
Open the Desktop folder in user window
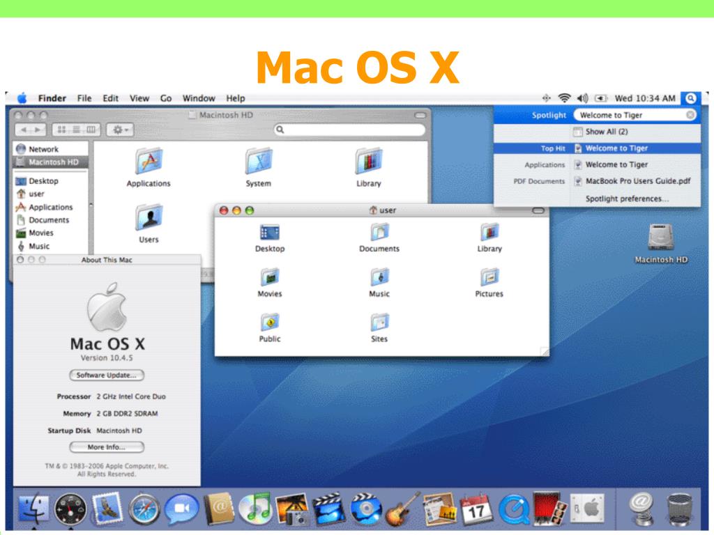point(270,238)
